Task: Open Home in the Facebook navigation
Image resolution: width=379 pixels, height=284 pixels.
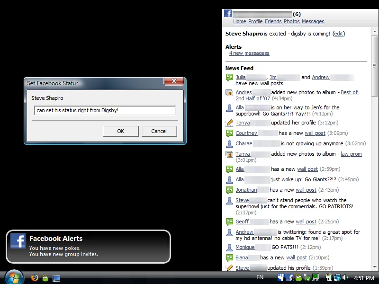Action: pos(240,21)
